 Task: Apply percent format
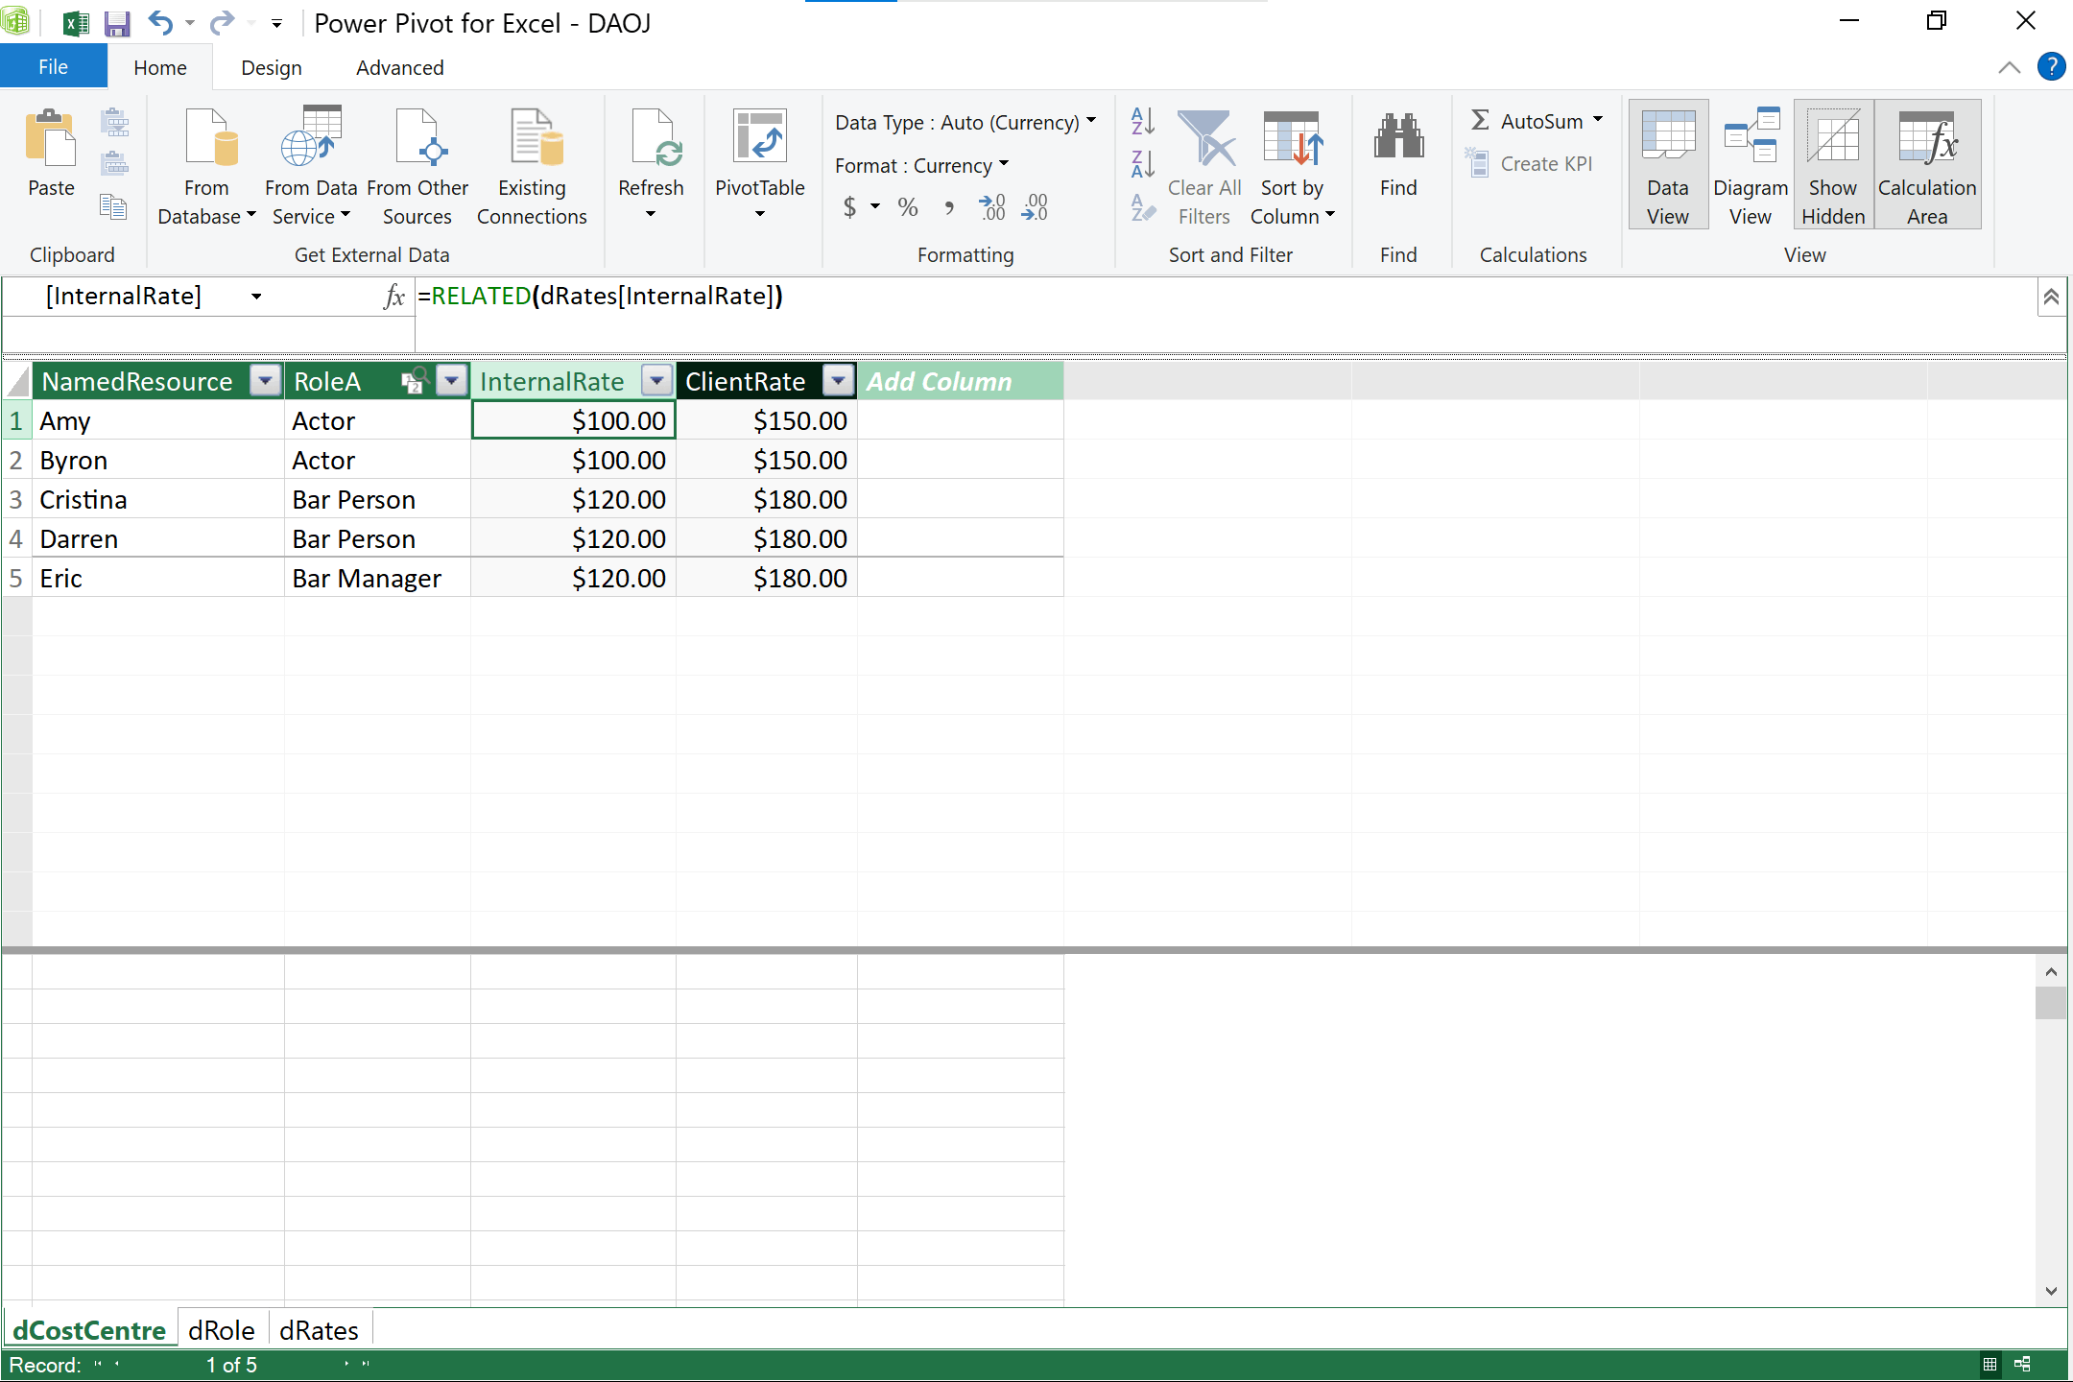pyautogui.click(x=908, y=207)
